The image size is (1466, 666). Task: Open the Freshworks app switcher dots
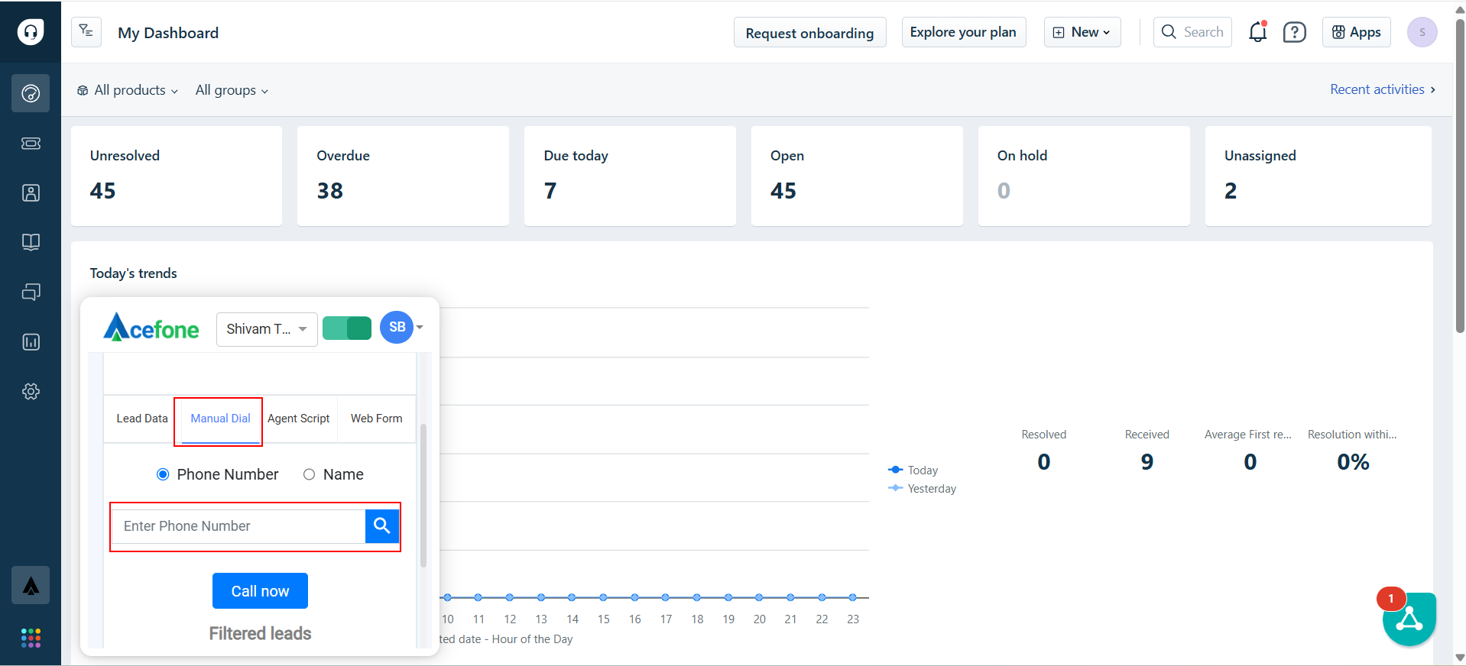(31, 638)
